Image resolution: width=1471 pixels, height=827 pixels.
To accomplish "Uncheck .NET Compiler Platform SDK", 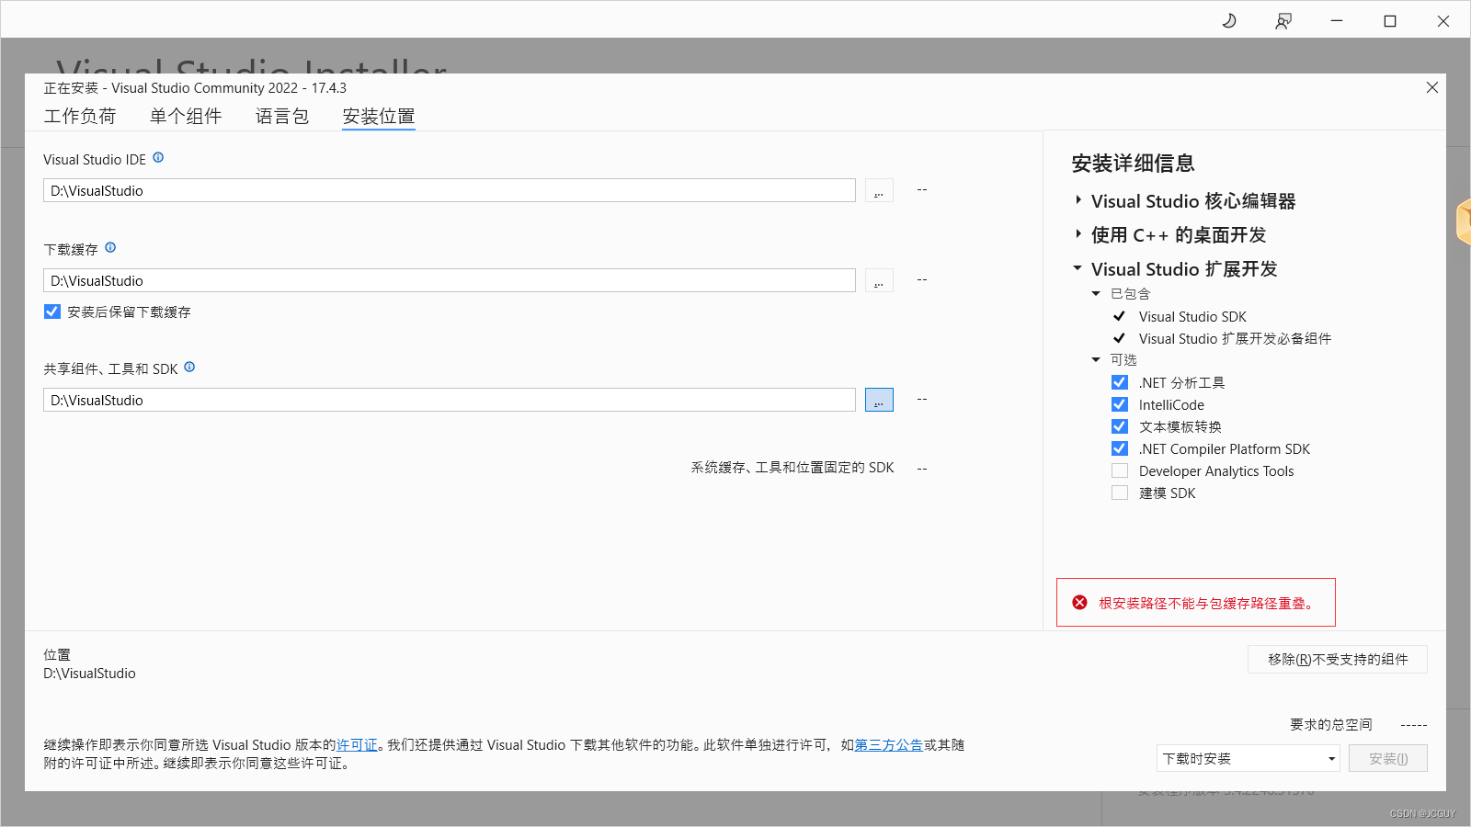I will coord(1120,448).
